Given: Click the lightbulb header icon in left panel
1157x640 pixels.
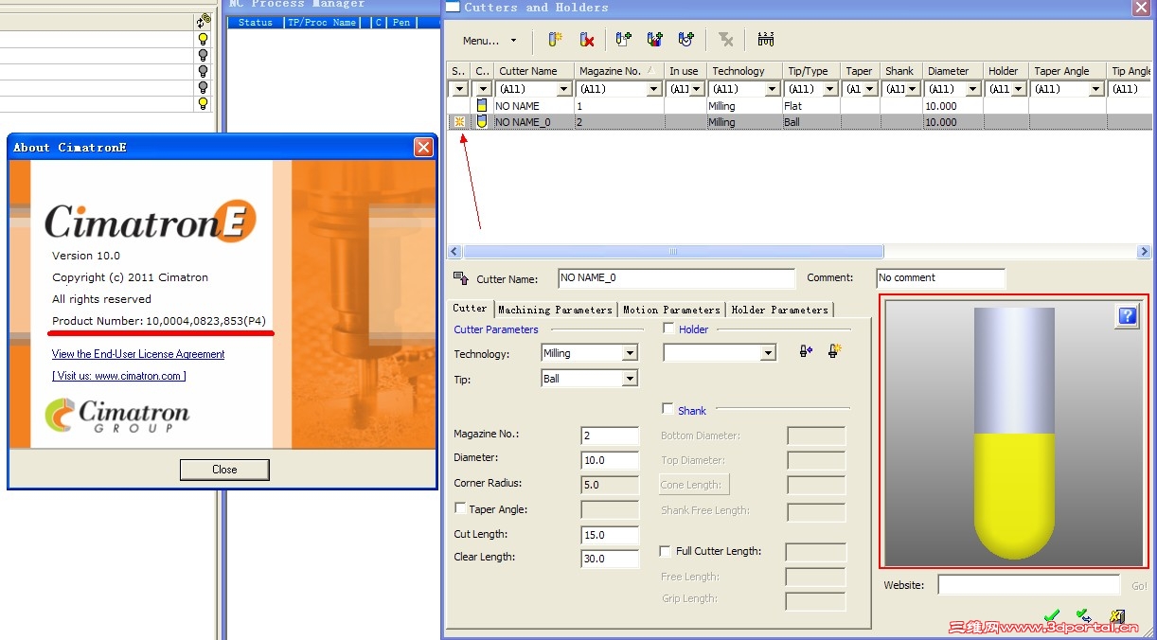Looking at the screenshot, I should 204,21.
